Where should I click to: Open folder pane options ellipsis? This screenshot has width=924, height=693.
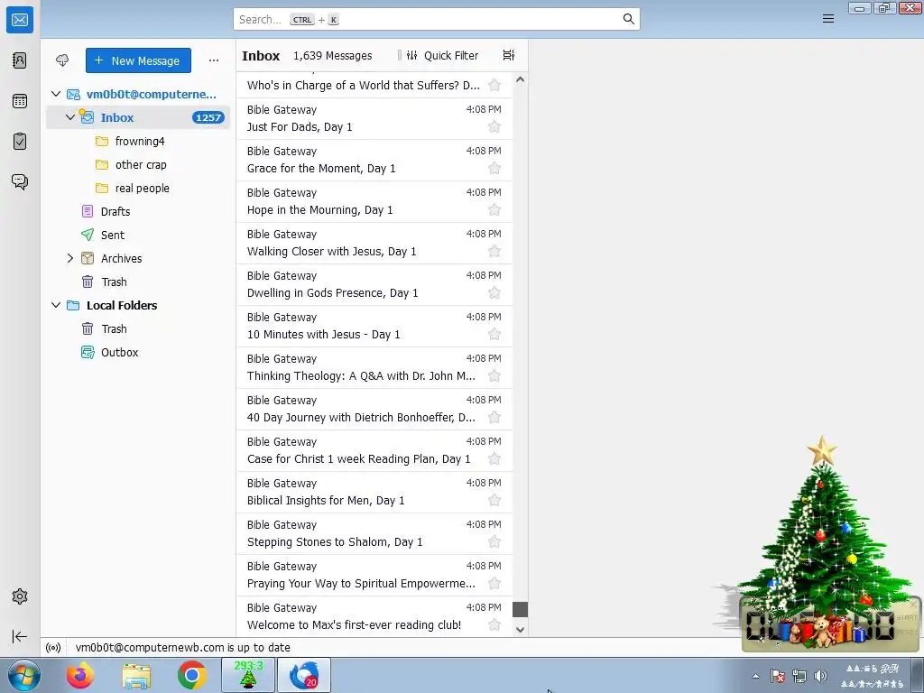click(213, 60)
